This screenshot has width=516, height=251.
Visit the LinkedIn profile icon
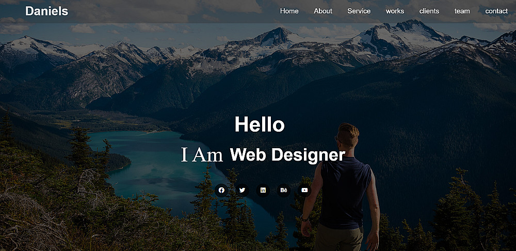tap(263, 191)
